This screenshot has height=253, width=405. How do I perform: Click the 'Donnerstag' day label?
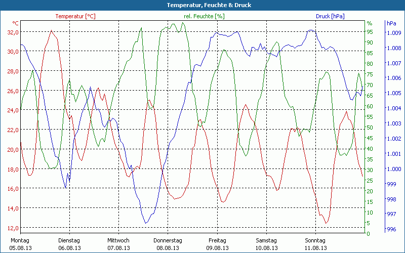(x=168, y=240)
